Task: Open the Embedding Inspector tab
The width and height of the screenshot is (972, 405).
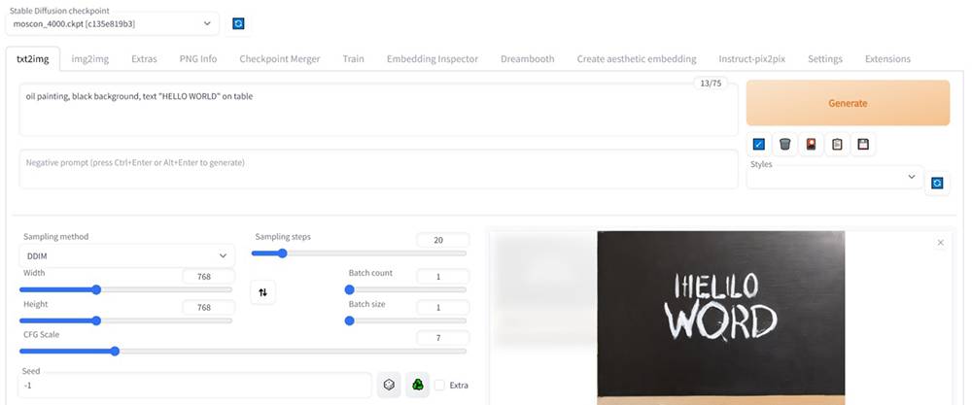Action: (433, 59)
